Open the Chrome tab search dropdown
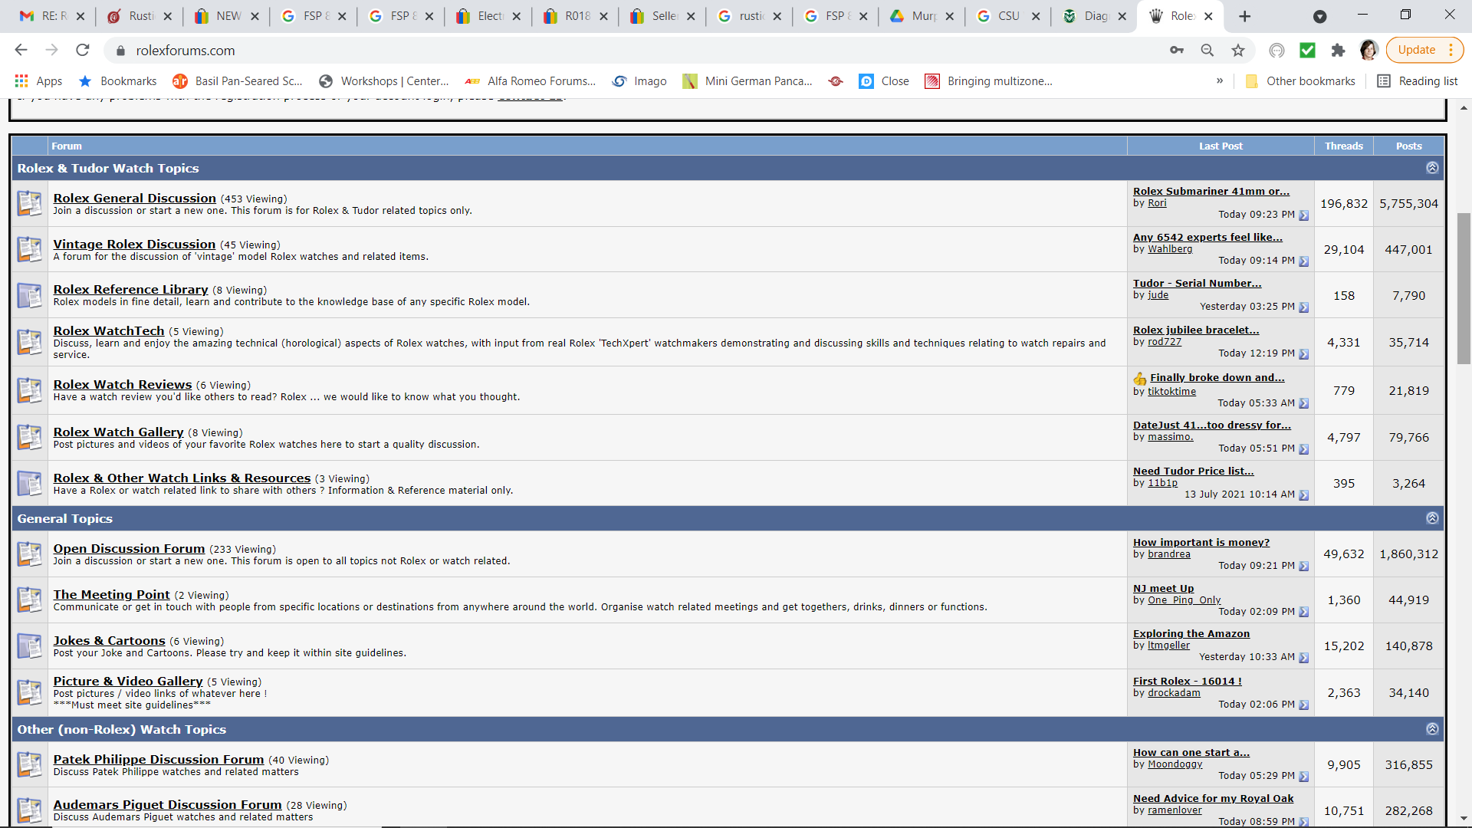 tap(1319, 16)
